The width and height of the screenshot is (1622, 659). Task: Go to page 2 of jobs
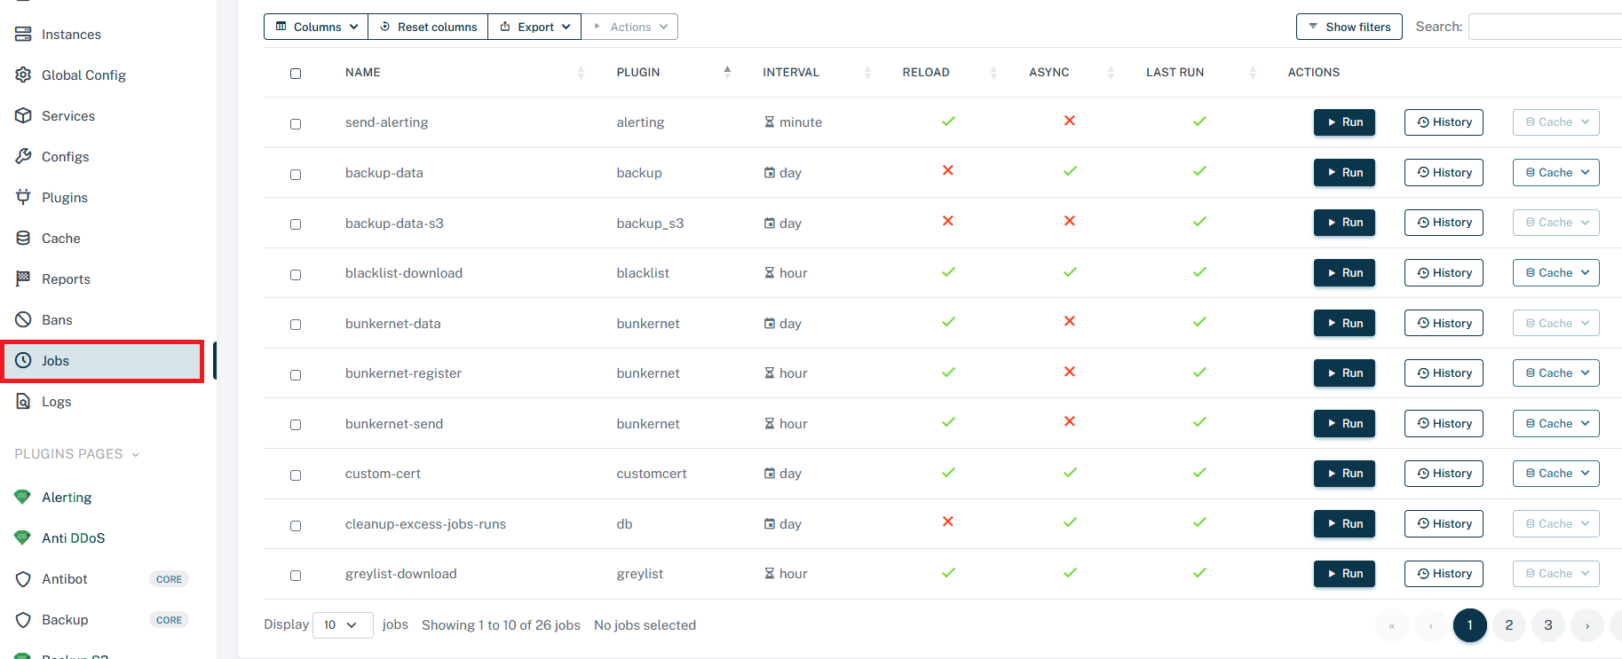1508,625
